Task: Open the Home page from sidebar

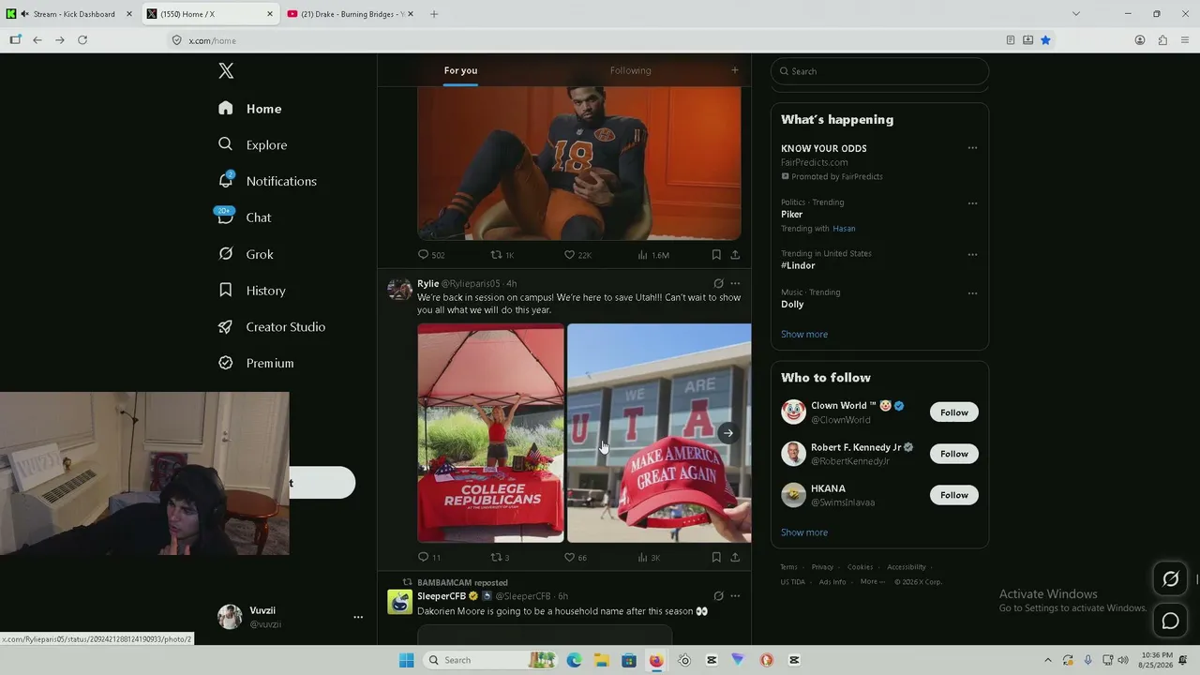Action: click(249, 109)
